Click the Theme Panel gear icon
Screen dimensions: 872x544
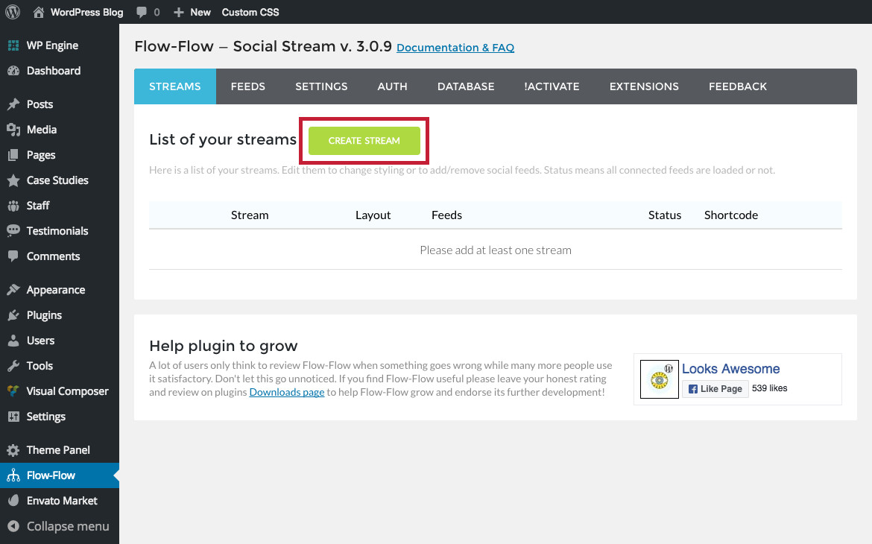point(13,450)
